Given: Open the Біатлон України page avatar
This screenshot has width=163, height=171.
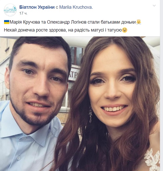Looking at the screenshot, I should 10,10.
